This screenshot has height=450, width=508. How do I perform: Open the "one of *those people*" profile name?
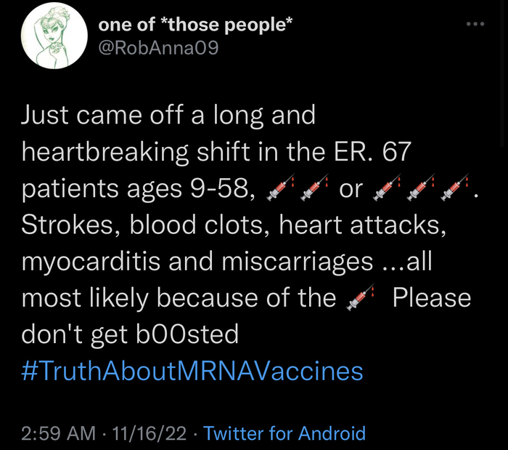[x=196, y=25]
